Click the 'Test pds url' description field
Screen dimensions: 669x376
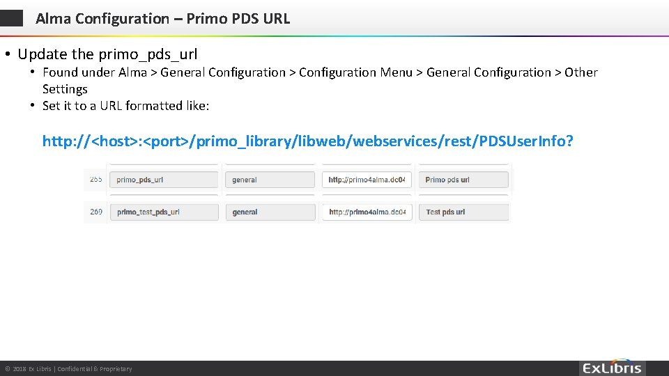pyautogui.click(x=464, y=212)
